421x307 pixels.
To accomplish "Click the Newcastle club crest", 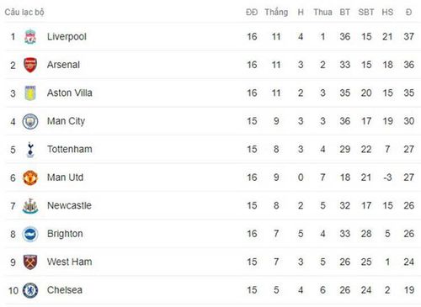I will [30, 206].
